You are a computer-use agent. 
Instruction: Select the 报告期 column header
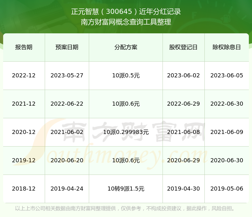(24, 47)
